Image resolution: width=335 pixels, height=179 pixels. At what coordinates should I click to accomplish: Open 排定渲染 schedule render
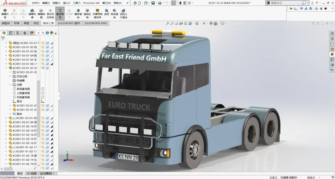tap(114, 14)
